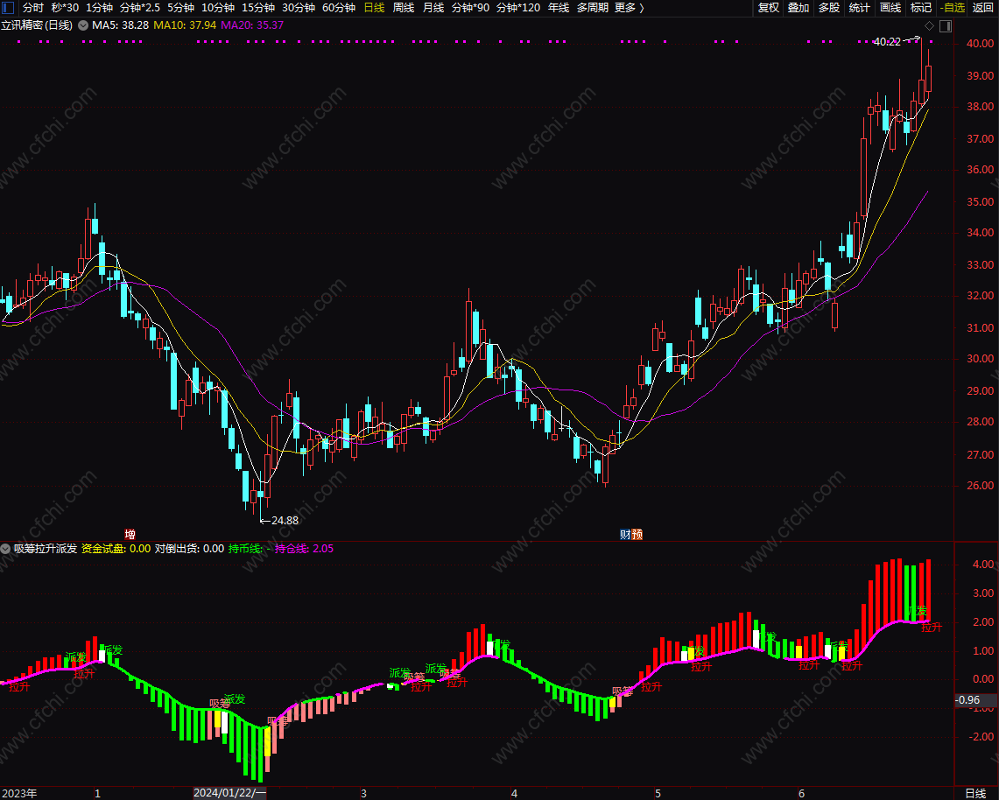Viewport: 999px width, 800px height.
Task: Click the 预 forecast marker
Action: (x=637, y=535)
